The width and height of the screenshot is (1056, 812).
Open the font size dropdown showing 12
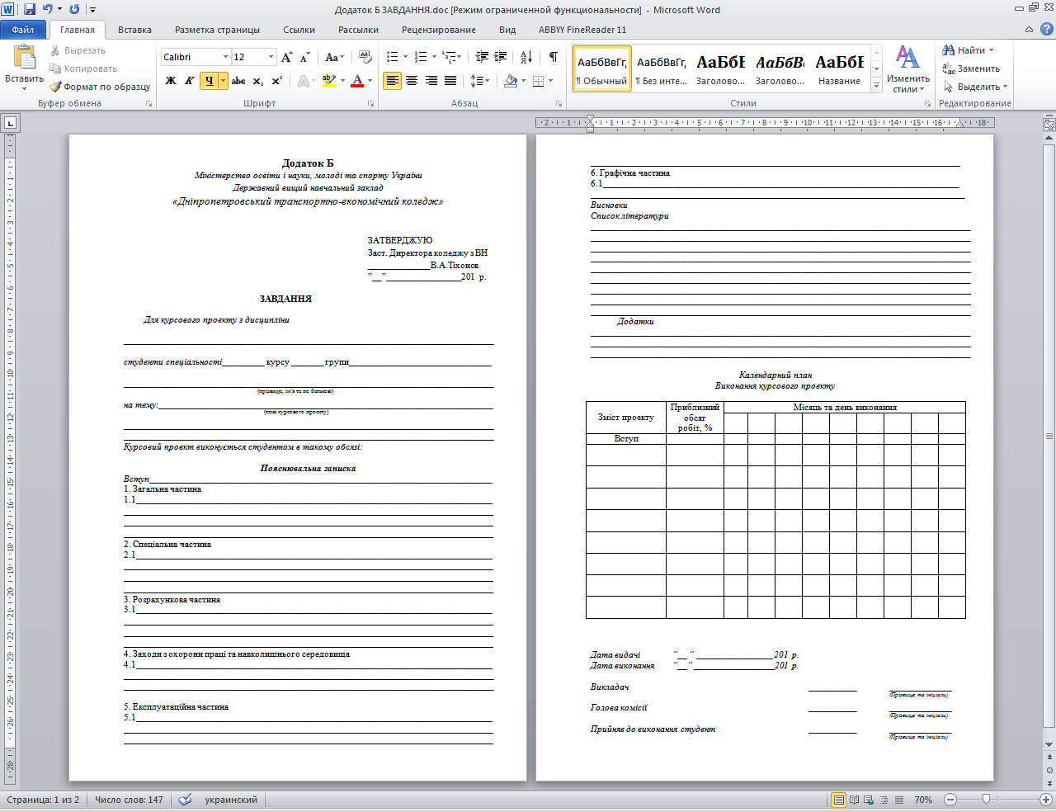(x=271, y=57)
